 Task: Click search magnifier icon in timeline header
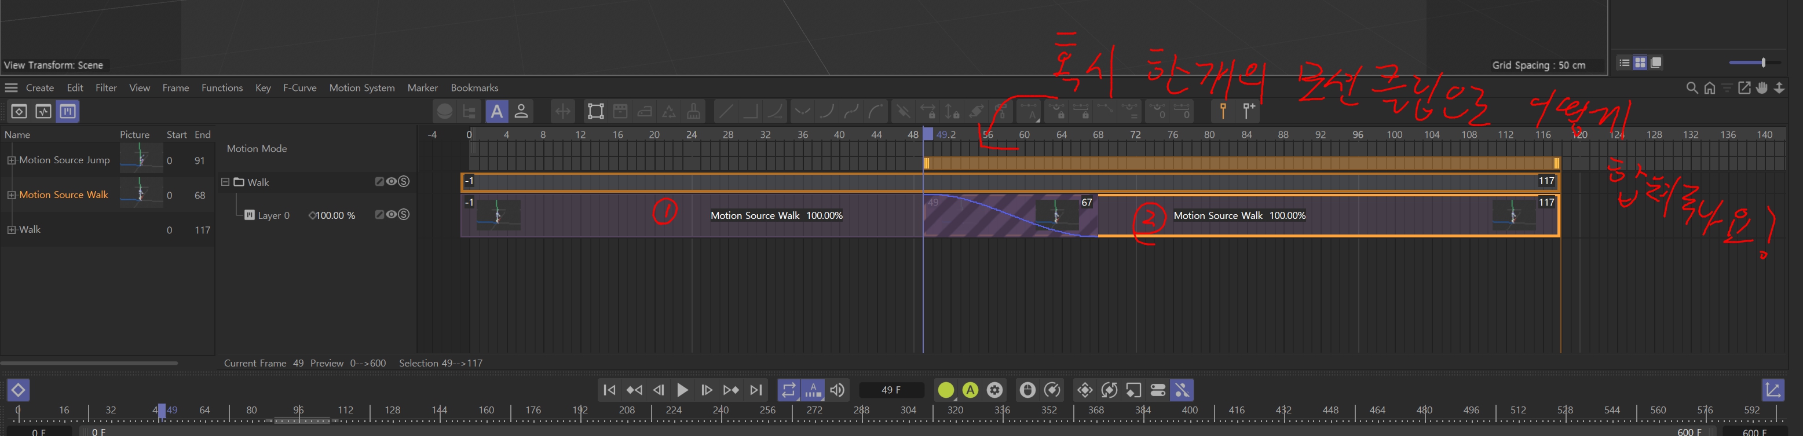[x=1692, y=88]
